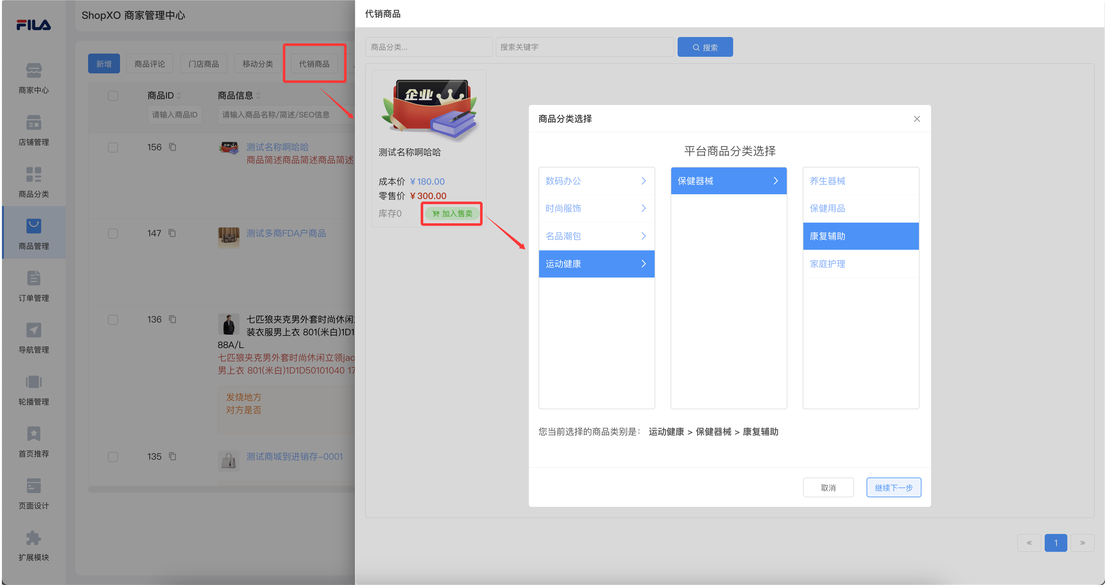Expand 数码办公 category chevron

pos(643,181)
